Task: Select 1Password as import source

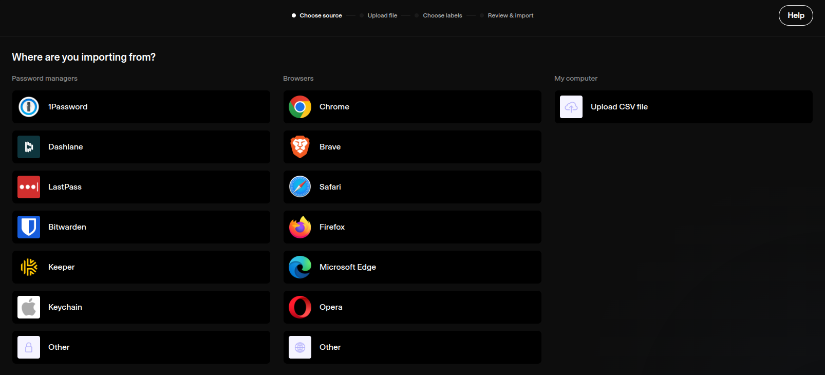Action: (141, 107)
